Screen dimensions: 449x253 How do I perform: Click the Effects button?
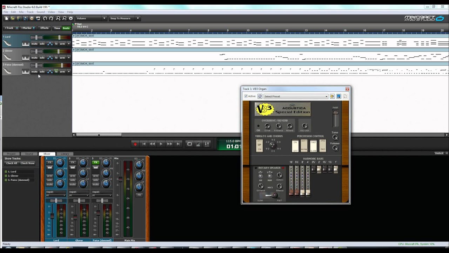click(45, 28)
